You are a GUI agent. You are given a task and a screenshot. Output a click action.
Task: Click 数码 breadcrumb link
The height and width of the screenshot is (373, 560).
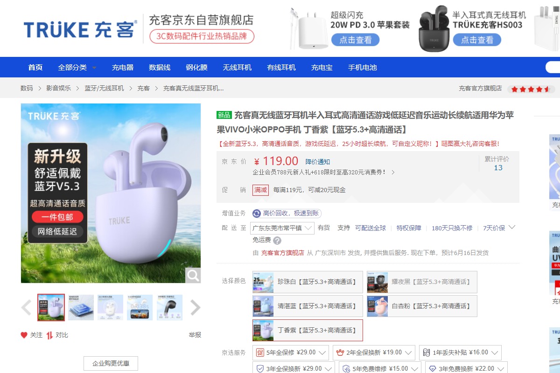point(27,88)
